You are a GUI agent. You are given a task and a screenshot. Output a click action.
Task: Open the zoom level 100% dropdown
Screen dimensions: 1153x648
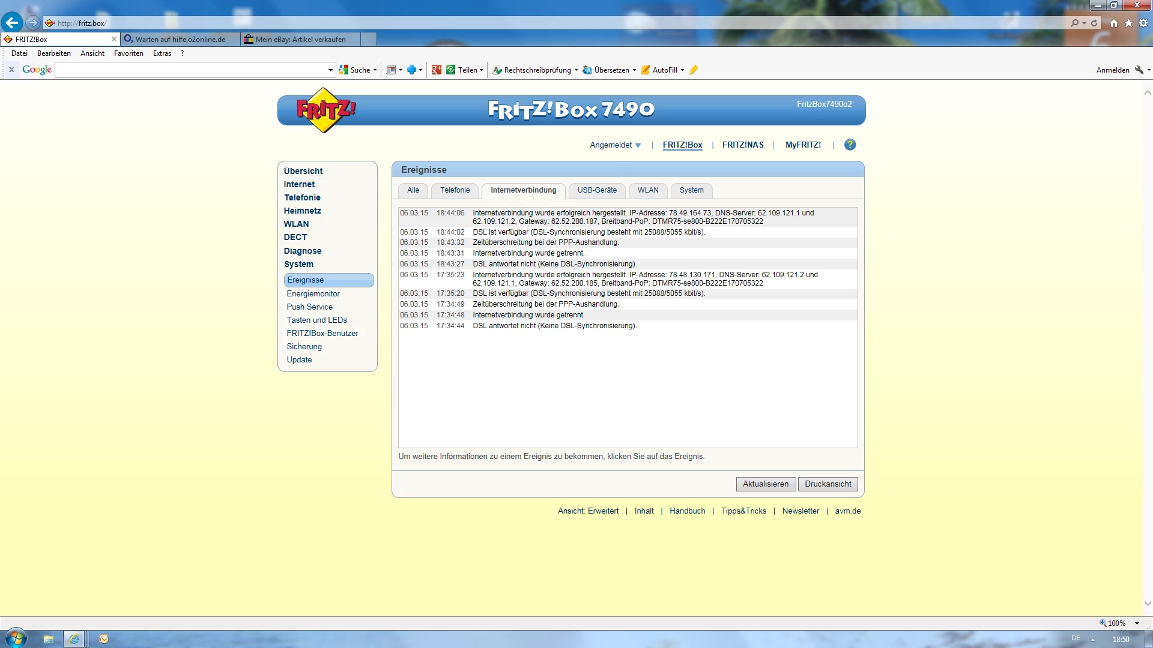(1137, 623)
